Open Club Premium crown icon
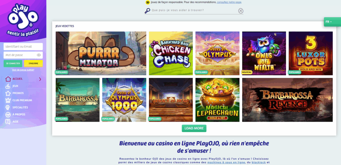 tap(8, 100)
